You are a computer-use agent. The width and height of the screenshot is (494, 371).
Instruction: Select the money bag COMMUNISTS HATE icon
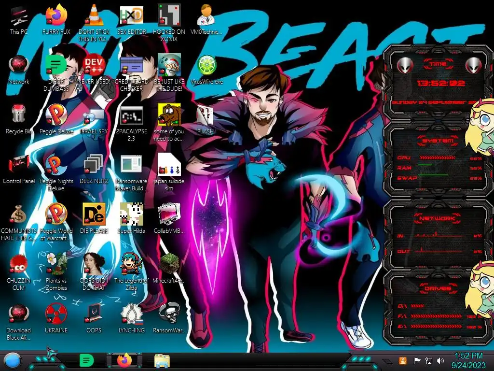(x=19, y=214)
